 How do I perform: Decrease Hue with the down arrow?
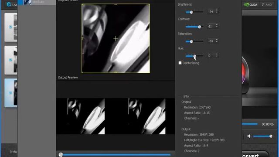pyautogui.click(x=217, y=56)
